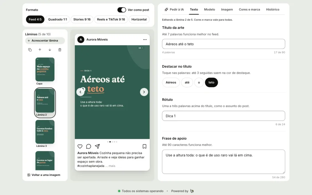This screenshot has height=195, width=312.
Task: Click Voltar a uma imagem
Action: click(x=44, y=175)
